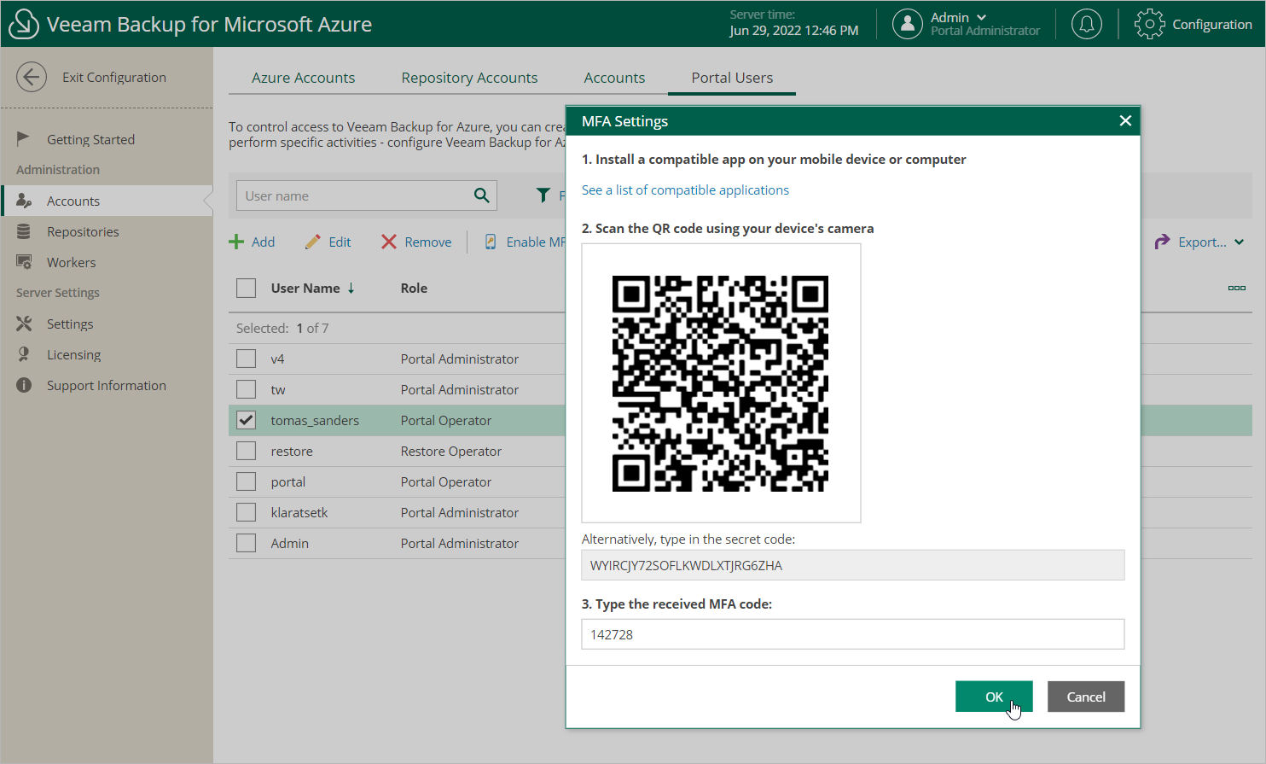Click the Repositories sidebar icon

point(24,231)
